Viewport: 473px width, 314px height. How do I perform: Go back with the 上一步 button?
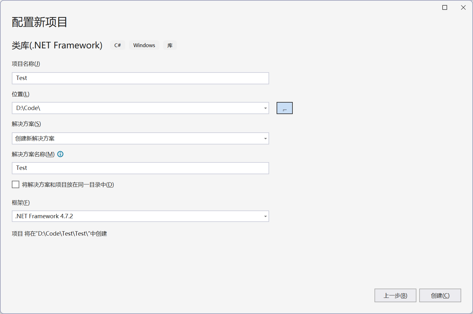pos(395,295)
